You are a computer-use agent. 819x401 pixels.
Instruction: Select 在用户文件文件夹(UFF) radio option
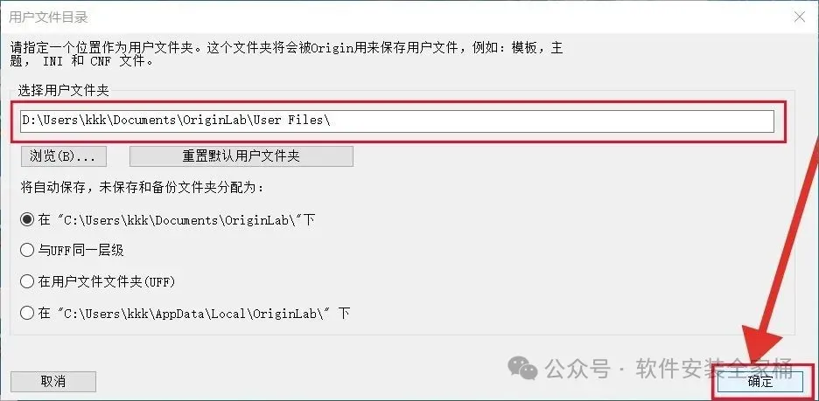(x=26, y=282)
